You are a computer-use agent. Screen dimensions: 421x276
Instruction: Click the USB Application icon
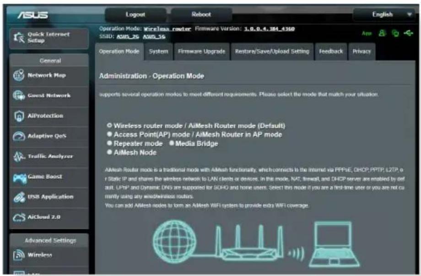pyautogui.click(x=19, y=197)
